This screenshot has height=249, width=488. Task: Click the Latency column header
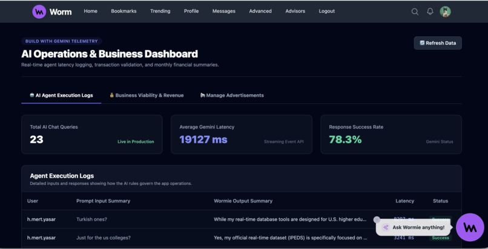404,201
